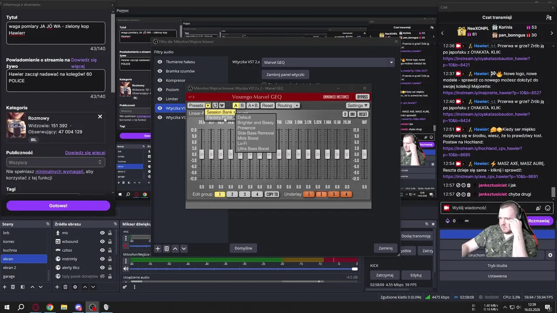Open mixer advanced audio gear icon

[125, 286]
